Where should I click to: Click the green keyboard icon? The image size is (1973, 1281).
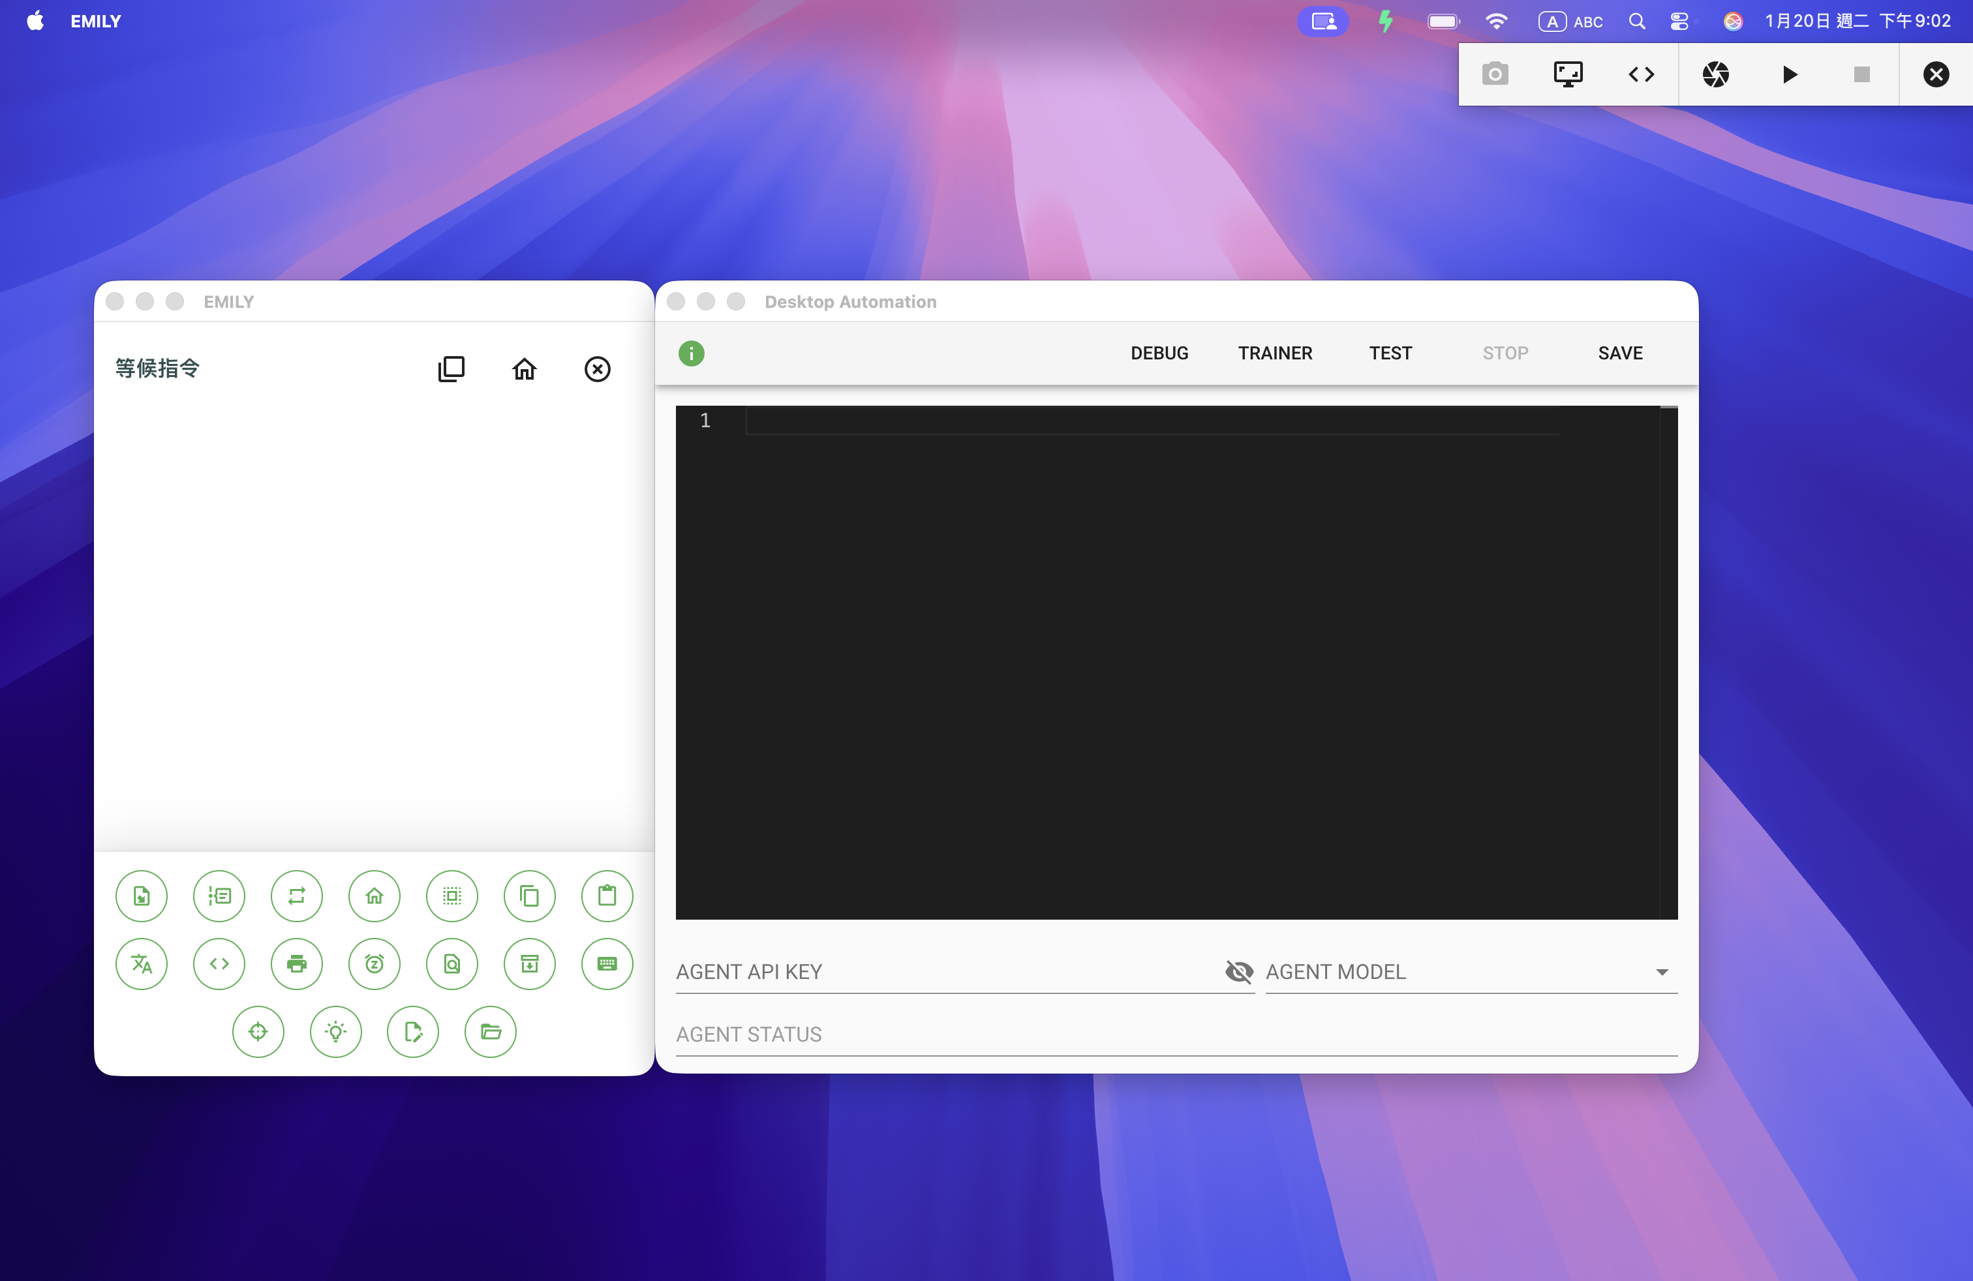[x=607, y=963]
